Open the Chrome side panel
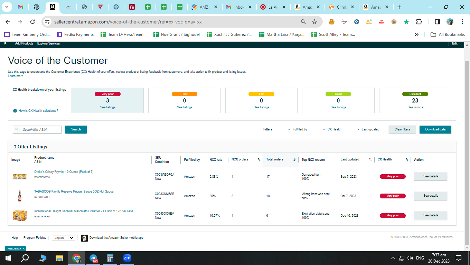470x265 pixels. [437, 22]
